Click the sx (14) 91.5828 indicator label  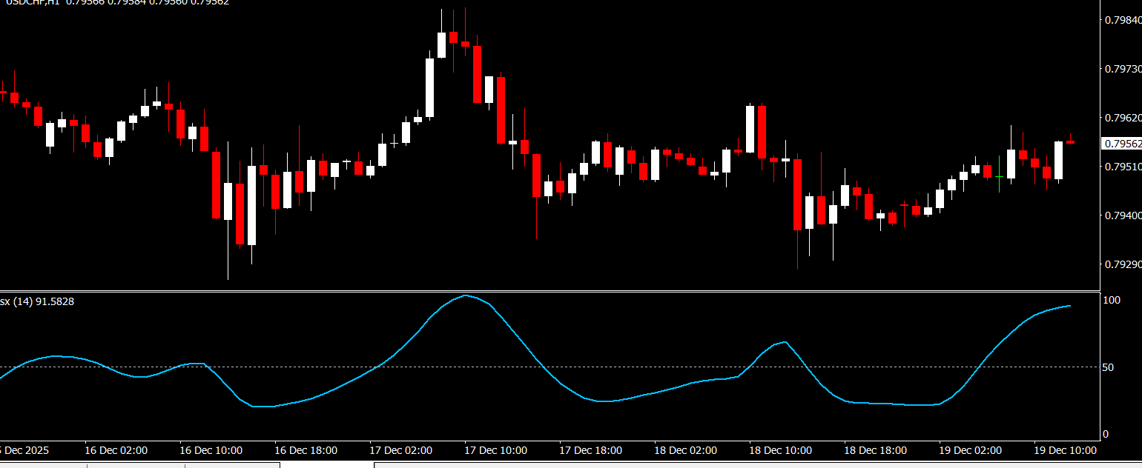(x=37, y=301)
